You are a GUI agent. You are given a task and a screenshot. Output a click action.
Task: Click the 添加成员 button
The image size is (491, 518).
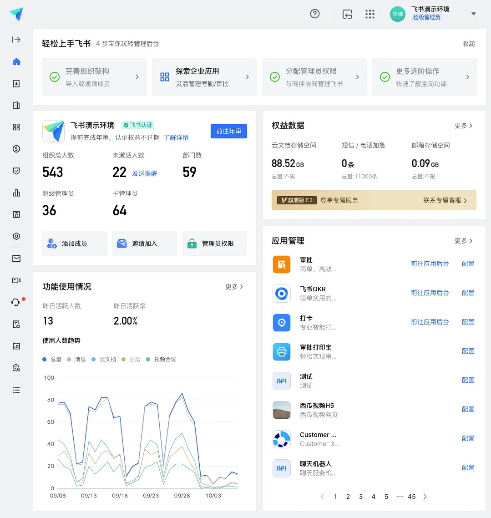74,244
